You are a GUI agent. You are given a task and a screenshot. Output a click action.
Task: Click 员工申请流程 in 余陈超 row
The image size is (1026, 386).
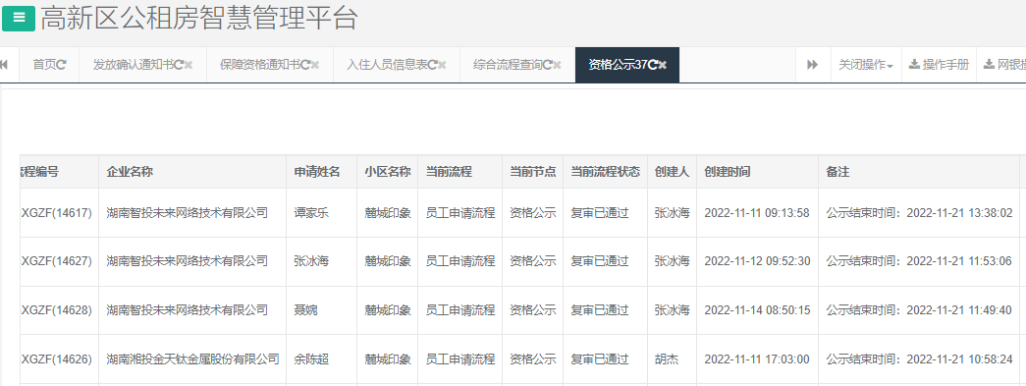pos(460,359)
